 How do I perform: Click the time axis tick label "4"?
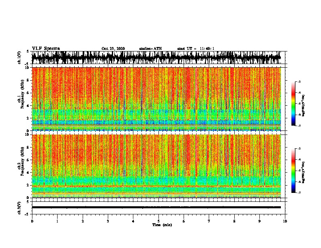[x=133, y=221]
